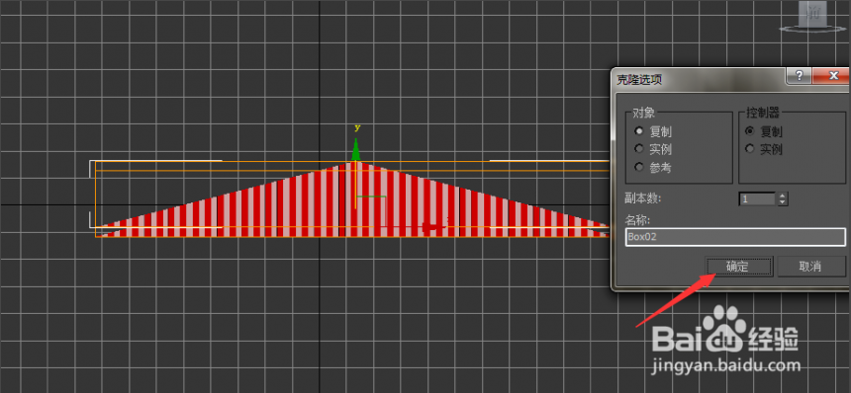Screen dimensions: 851x393
Task: Click the green Y-axis gizmo arrow
Action: (x=356, y=149)
